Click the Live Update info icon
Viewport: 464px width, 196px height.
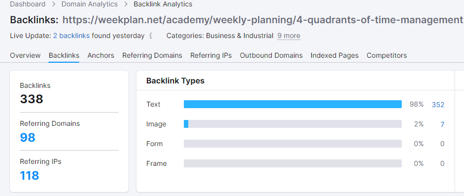tap(151, 36)
